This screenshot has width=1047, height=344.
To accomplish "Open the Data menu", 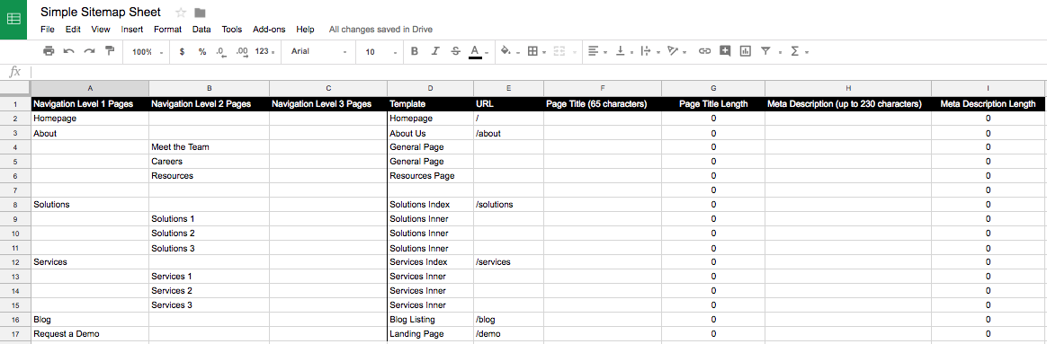I will click(201, 30).
